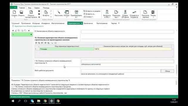Click the form's vertical scrollbar thumb
188x106 pixels.
click(x=176, y=69)
